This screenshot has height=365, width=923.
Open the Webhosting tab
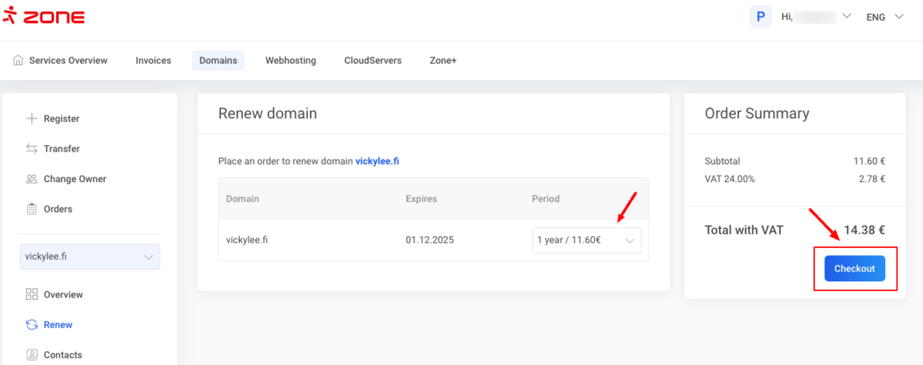click(290, 60)
